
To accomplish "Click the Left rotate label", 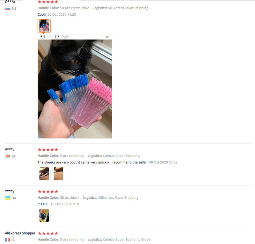I will pyautogui.click(x=49, y=37).
